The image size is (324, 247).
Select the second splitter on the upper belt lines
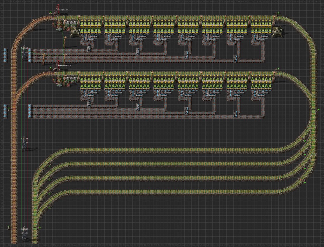(138, 51)
